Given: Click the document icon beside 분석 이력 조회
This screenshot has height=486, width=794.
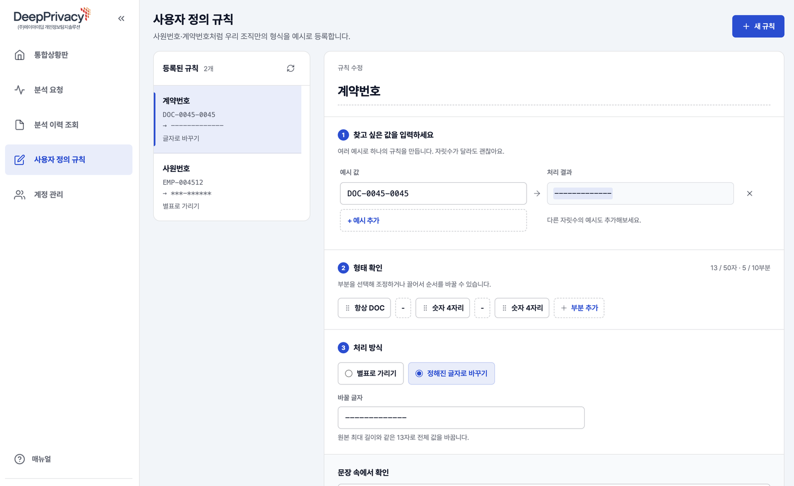Looking at the screenshot, I should 19,125.
